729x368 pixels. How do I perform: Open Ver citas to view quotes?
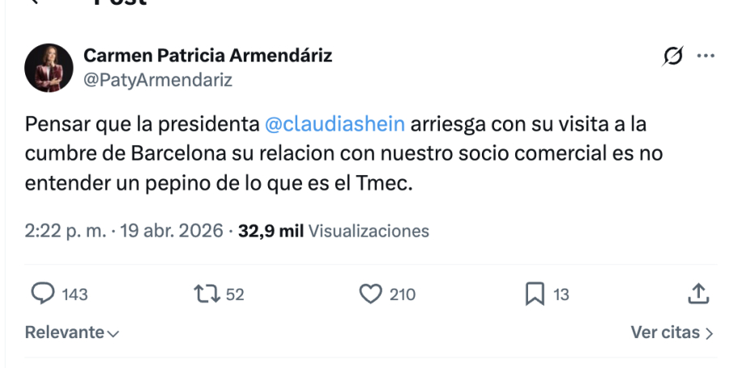671,332
